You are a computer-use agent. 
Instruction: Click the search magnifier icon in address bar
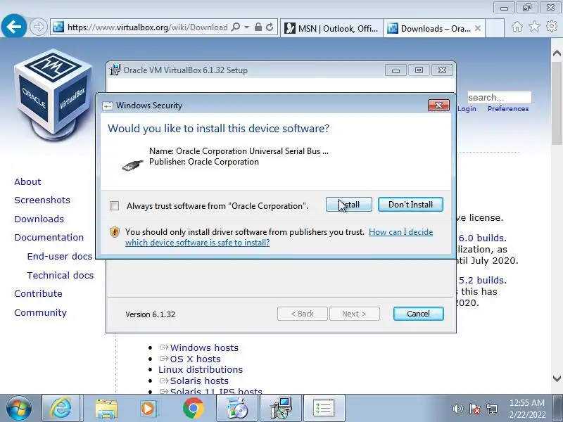point(236,27)
